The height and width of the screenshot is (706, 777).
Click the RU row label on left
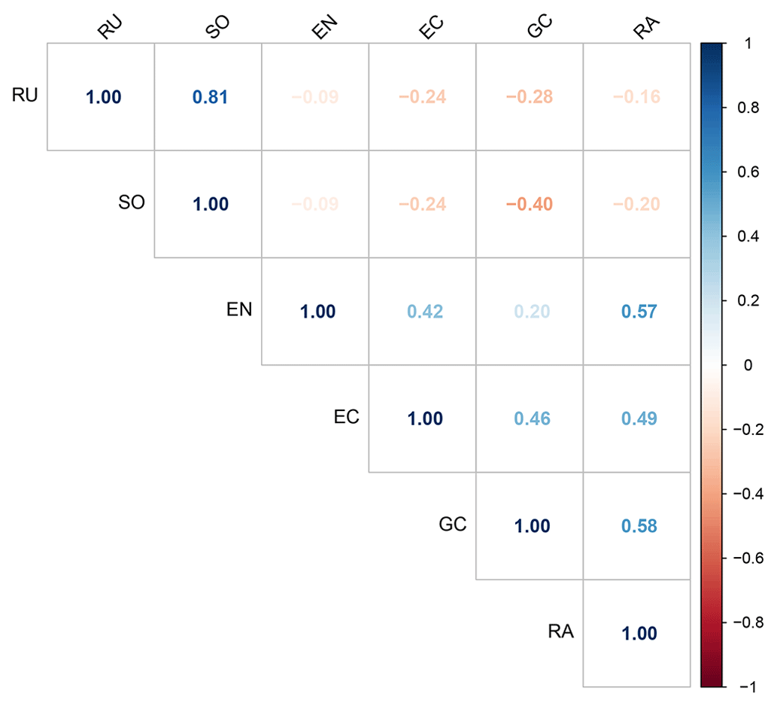pyautogui.click(x=25, y=95)
